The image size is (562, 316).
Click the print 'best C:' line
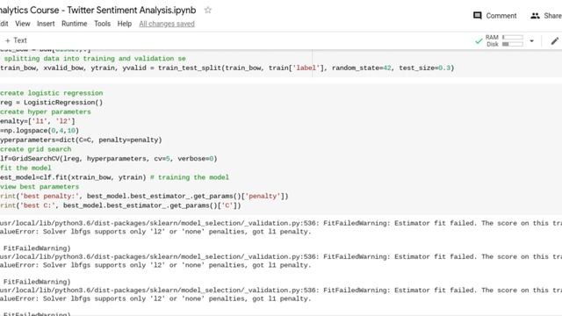click(120, 205)
